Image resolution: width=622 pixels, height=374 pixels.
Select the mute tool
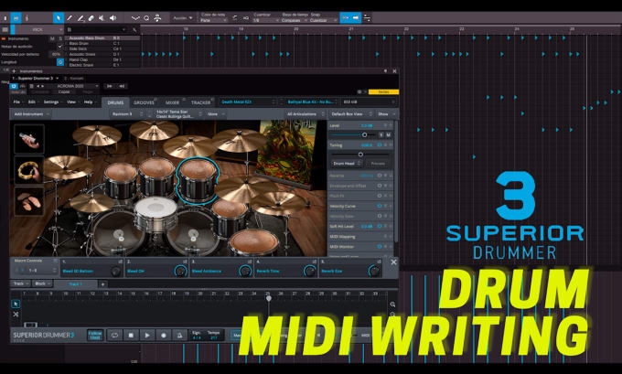click(102, 18)
